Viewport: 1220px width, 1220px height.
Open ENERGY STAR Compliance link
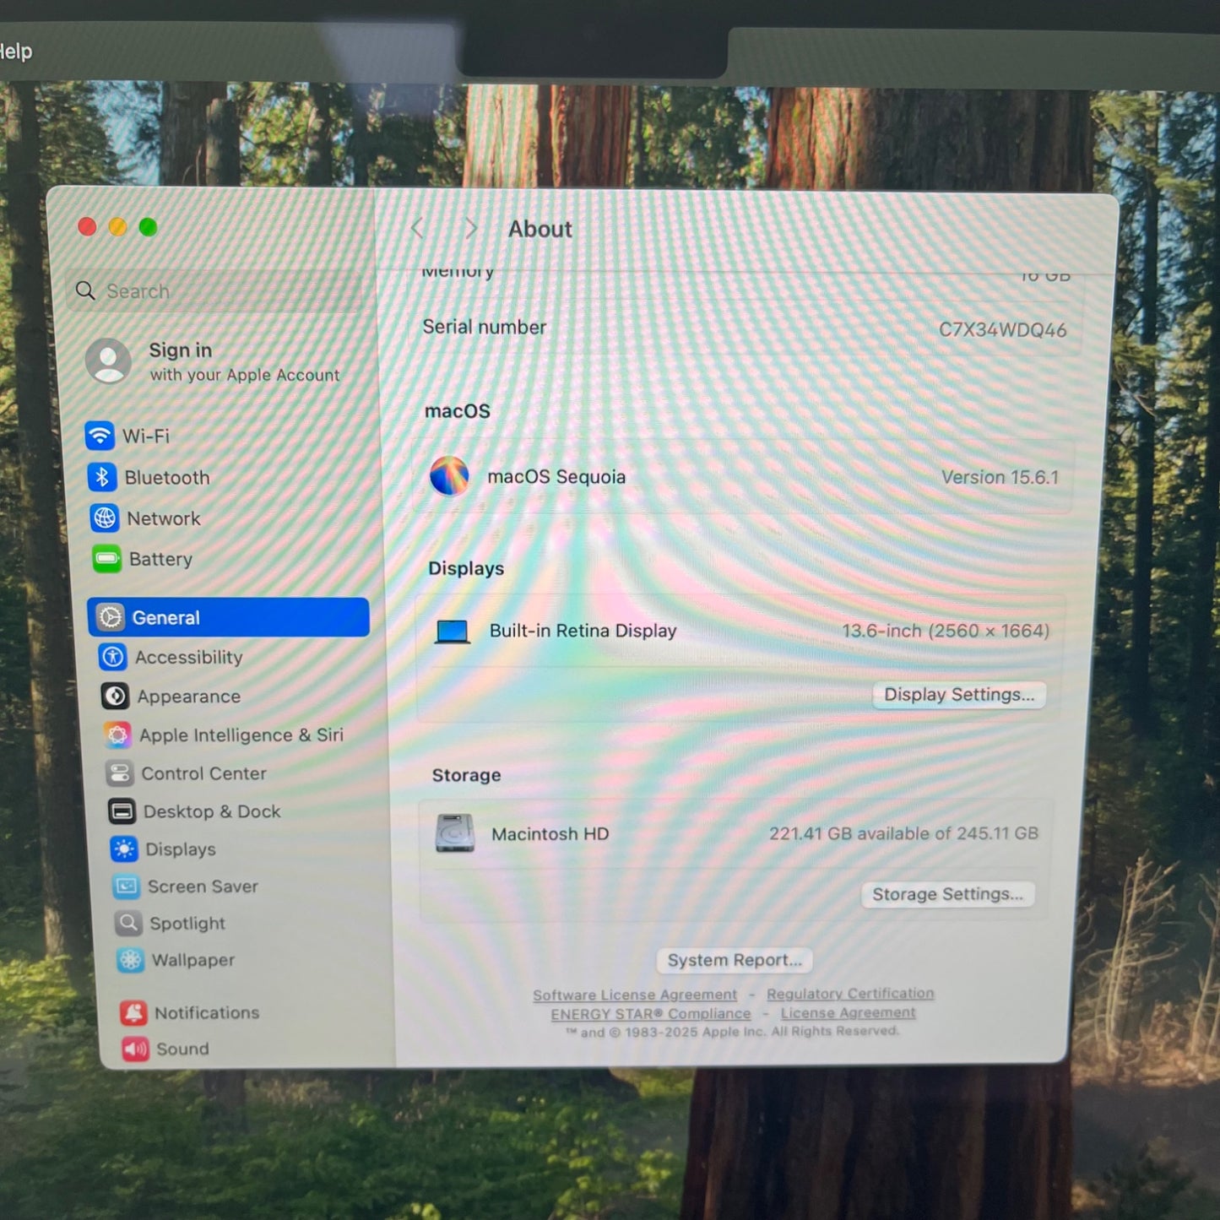click(650, 1013)
